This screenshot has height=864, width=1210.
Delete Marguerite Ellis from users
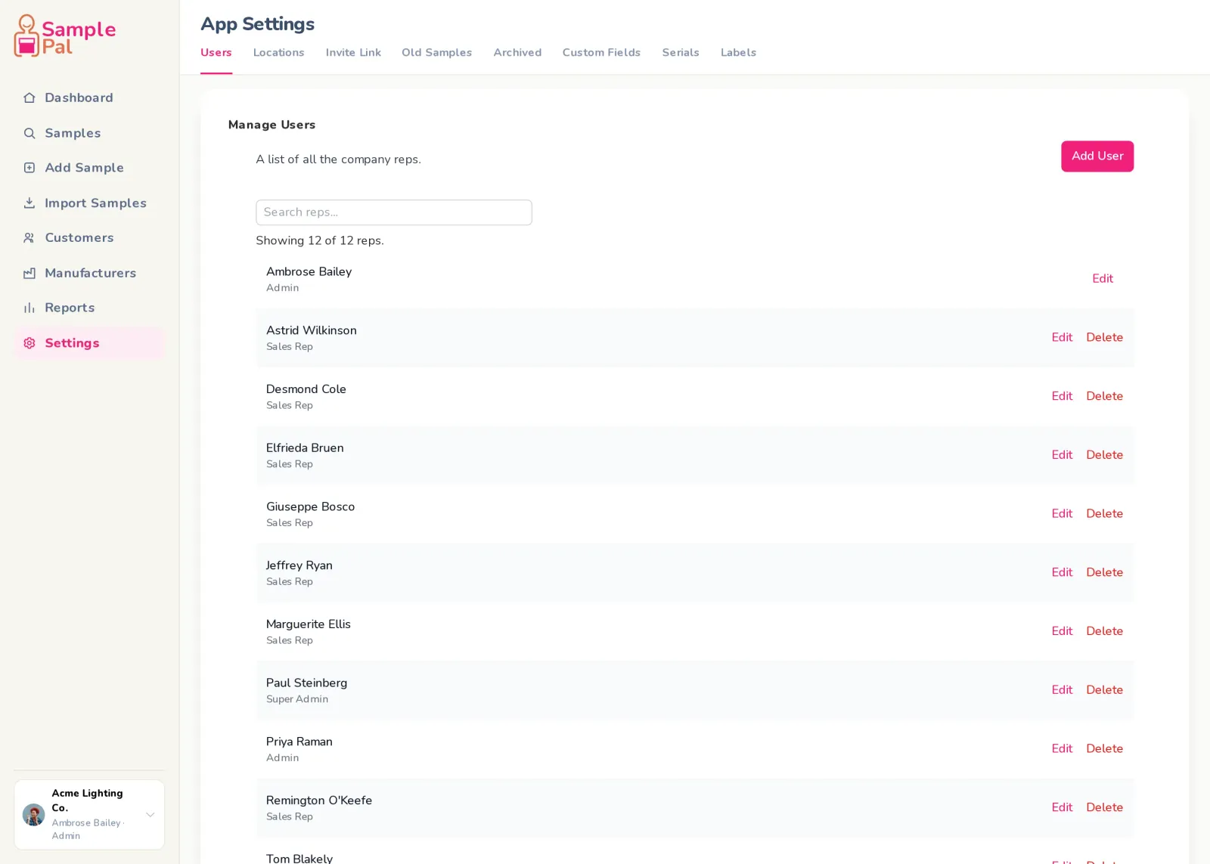(x=1104, y=631)
